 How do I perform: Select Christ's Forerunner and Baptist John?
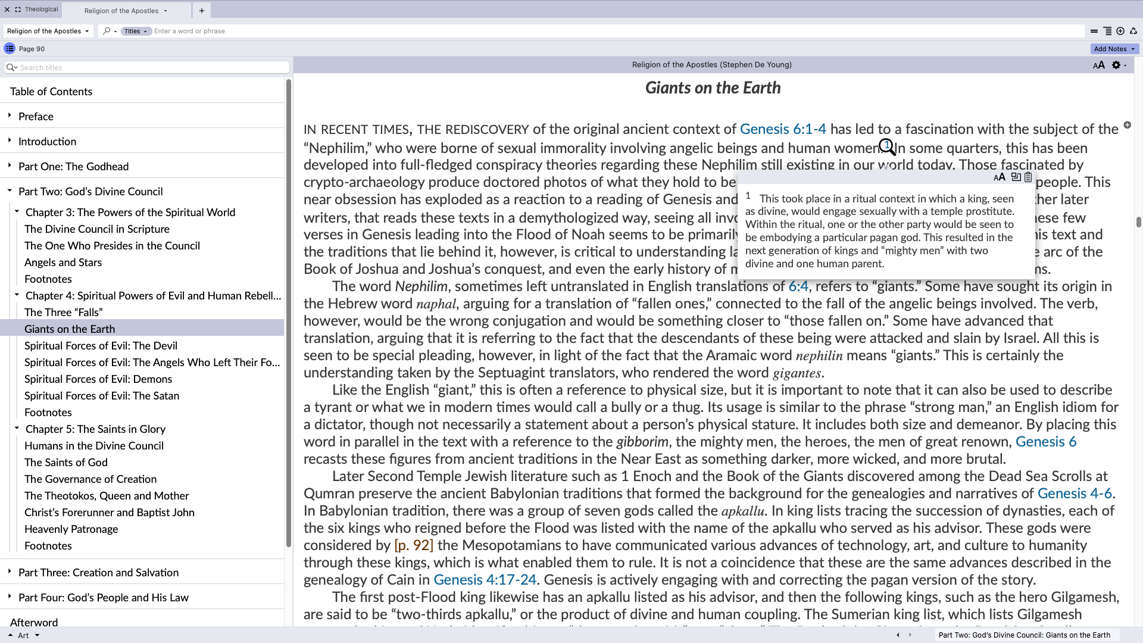click(x=110, y=513)
